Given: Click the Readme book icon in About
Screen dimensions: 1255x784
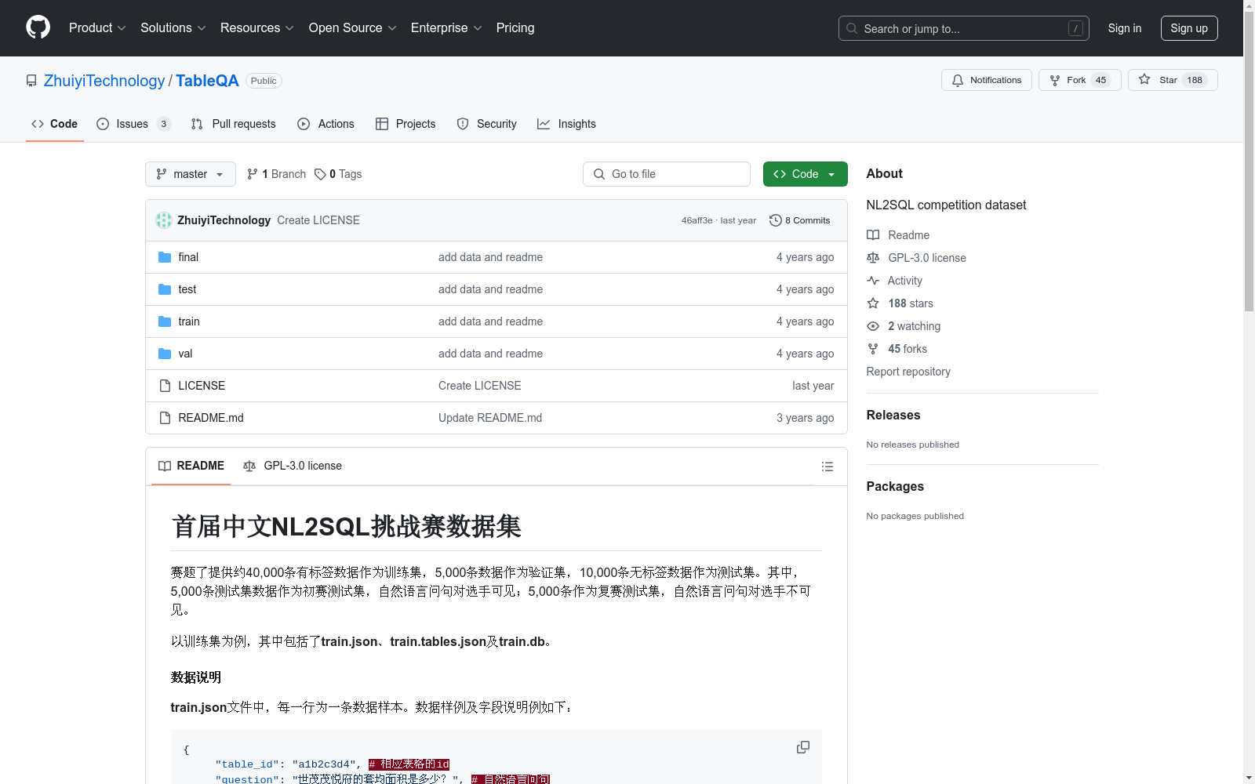Looking at the screenshot, I should point(873,235).
